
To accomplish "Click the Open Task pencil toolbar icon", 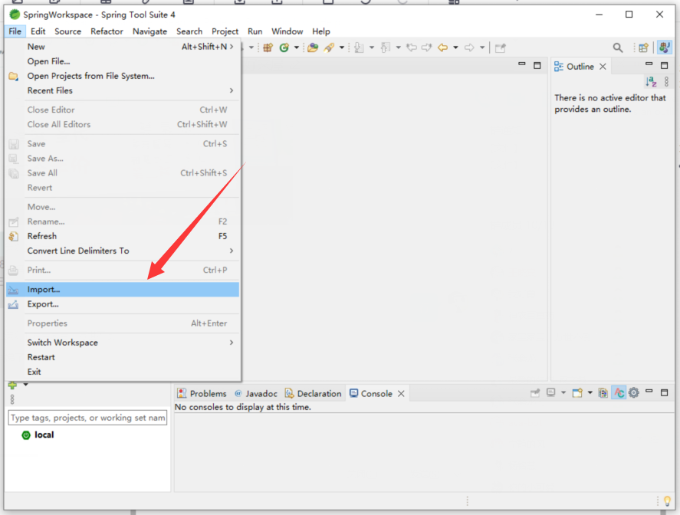I will coord(329,48).
